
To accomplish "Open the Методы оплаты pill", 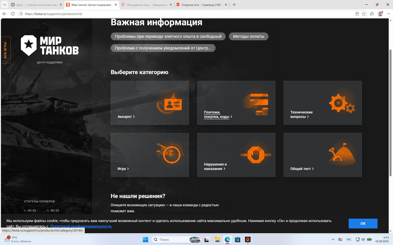I will point(248,36).
